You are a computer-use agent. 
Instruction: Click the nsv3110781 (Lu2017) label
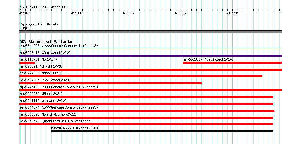38,59
